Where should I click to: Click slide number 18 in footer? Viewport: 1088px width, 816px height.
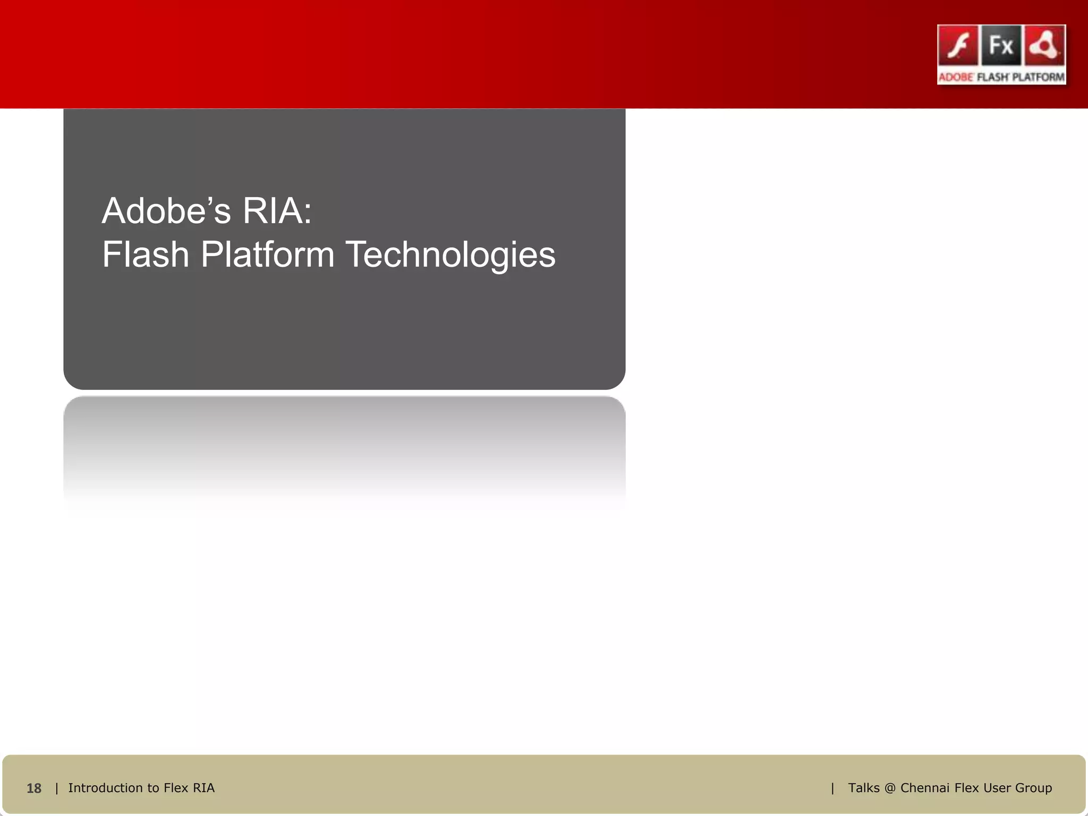coord(34,788)
